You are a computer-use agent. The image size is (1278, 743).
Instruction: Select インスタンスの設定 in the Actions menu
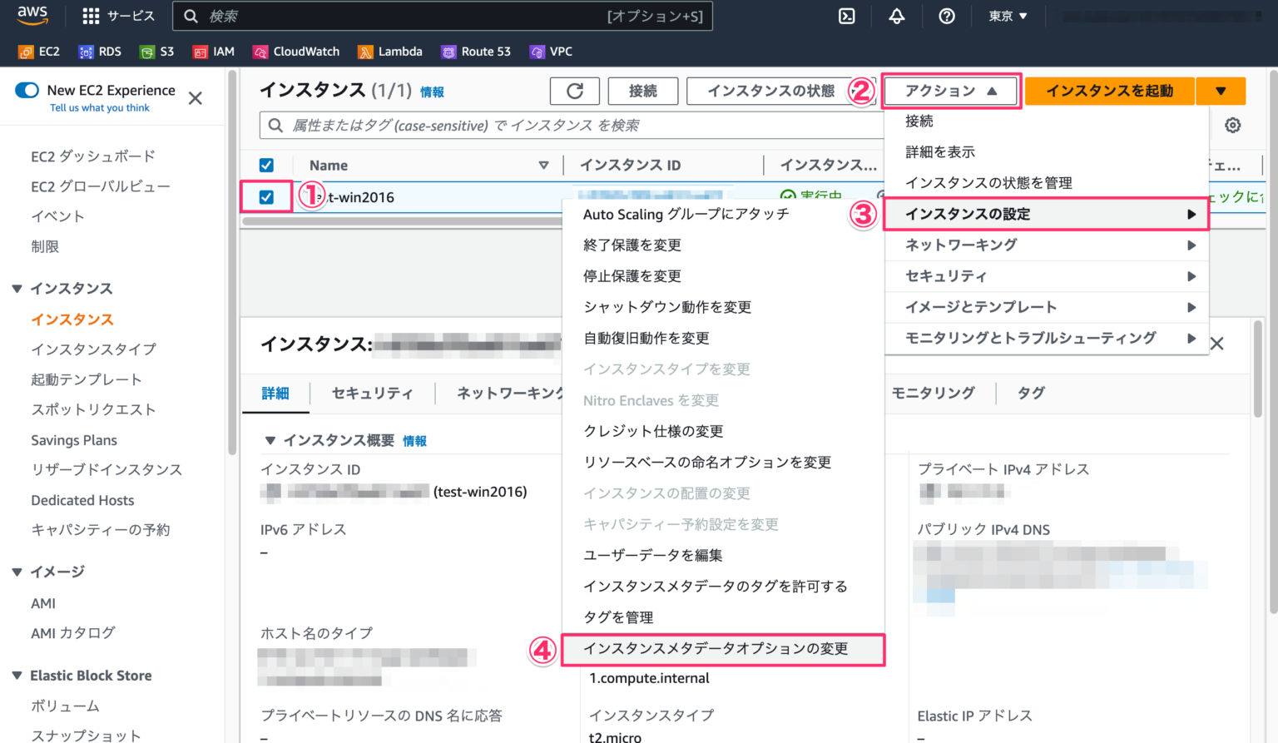click(968, 213)
